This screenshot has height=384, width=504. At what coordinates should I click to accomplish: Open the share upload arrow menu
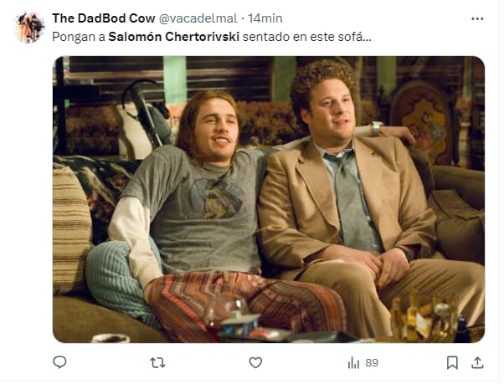pyautogui.click(x=477, y=363)
